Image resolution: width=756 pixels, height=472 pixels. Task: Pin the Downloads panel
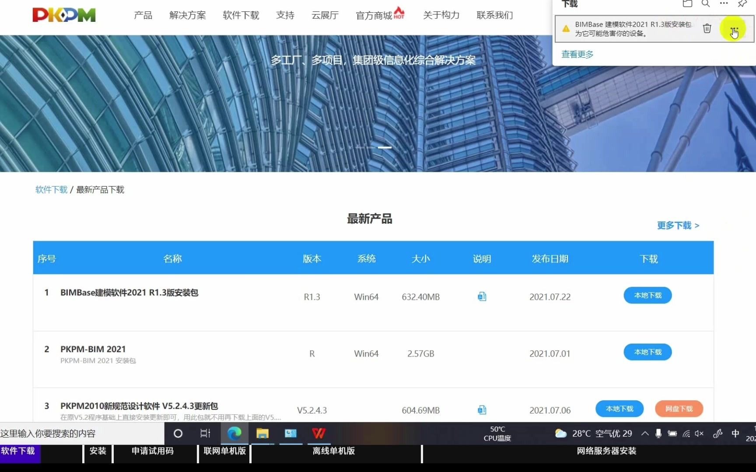[x=742, y=3]
